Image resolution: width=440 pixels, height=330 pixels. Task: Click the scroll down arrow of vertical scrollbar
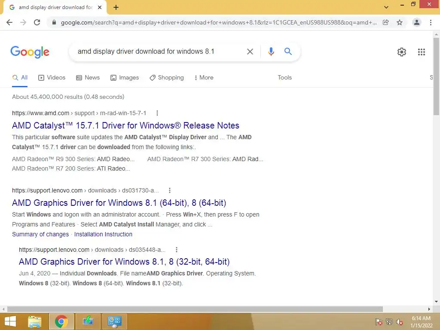click(436, 302)
